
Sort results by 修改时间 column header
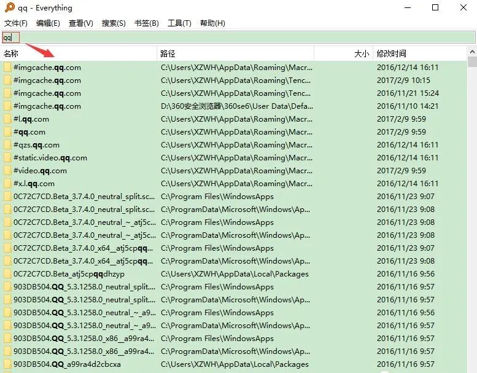pyautogui.click(x=420, y=53)
